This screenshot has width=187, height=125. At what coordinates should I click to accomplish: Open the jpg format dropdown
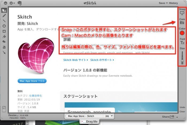109,116
